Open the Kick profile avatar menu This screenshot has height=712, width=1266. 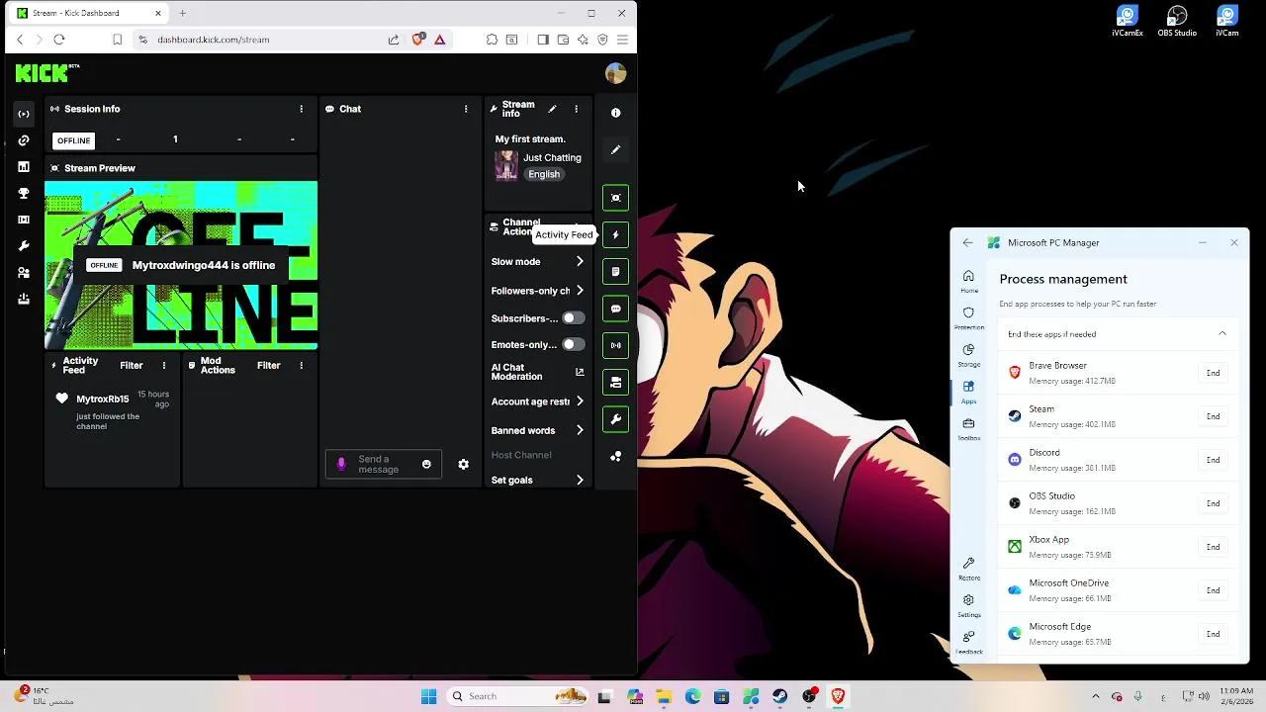615,73
